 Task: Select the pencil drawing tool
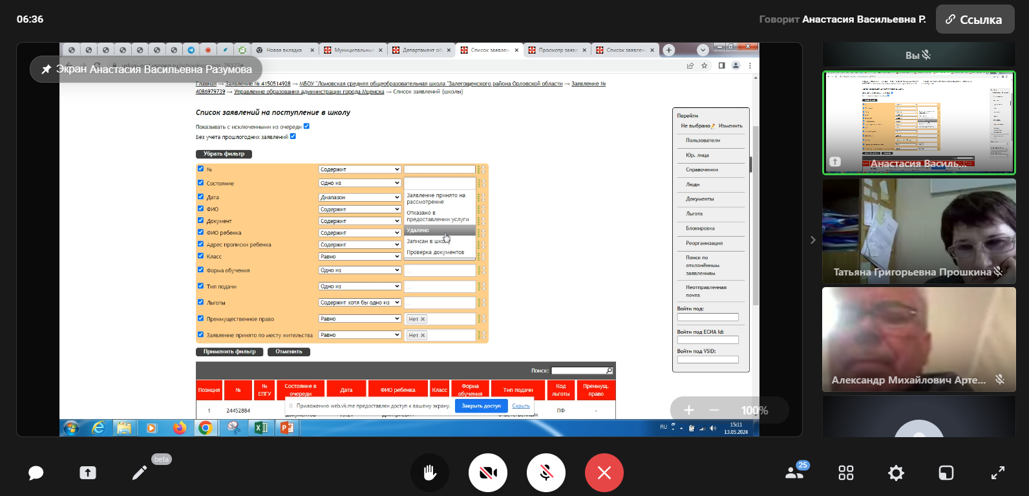140,473
